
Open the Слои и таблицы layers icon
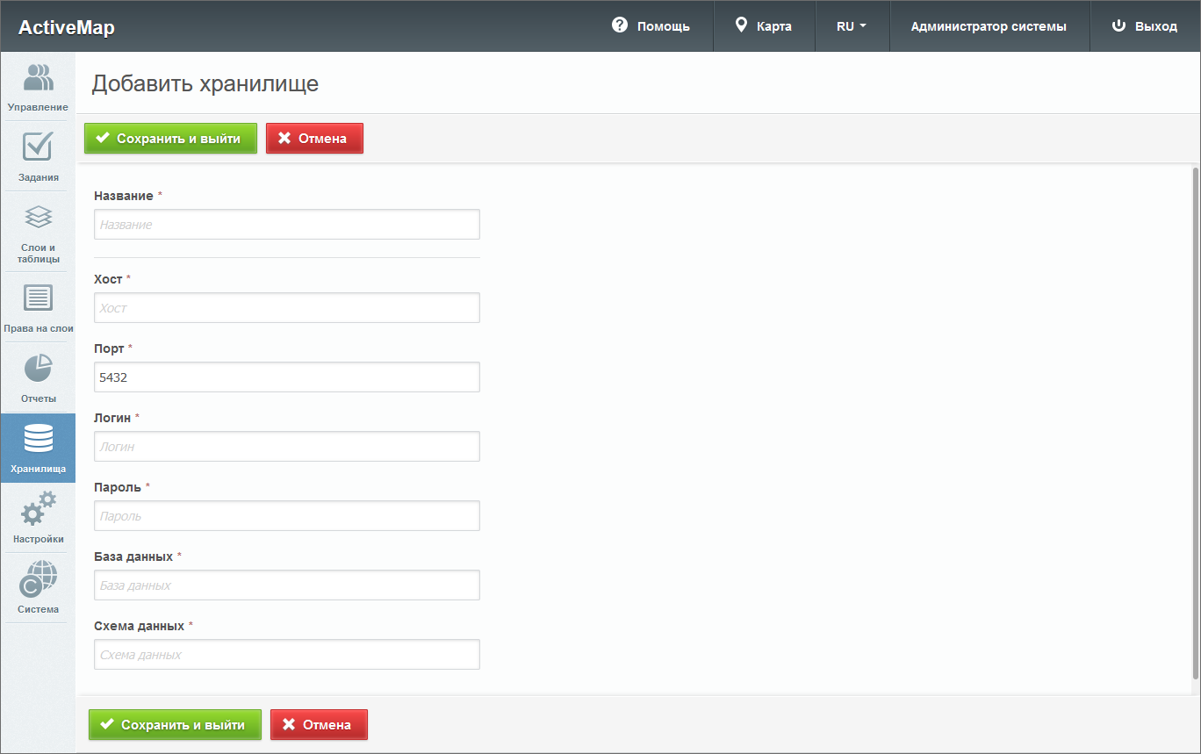(38, 218)
